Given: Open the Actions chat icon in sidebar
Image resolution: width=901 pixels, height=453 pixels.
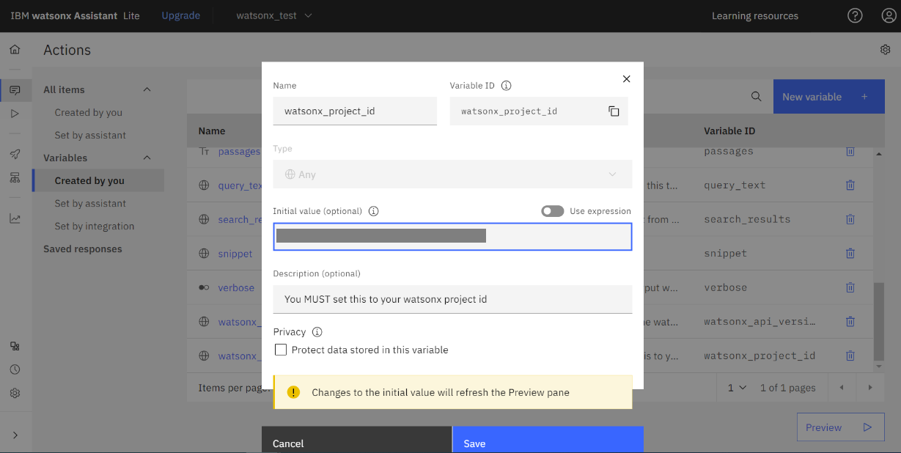Looking at the screenshot, I should coord(15,91).
